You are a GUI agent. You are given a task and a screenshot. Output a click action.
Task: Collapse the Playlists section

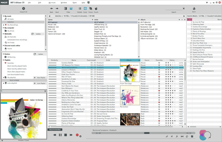(x=3, y=60)
